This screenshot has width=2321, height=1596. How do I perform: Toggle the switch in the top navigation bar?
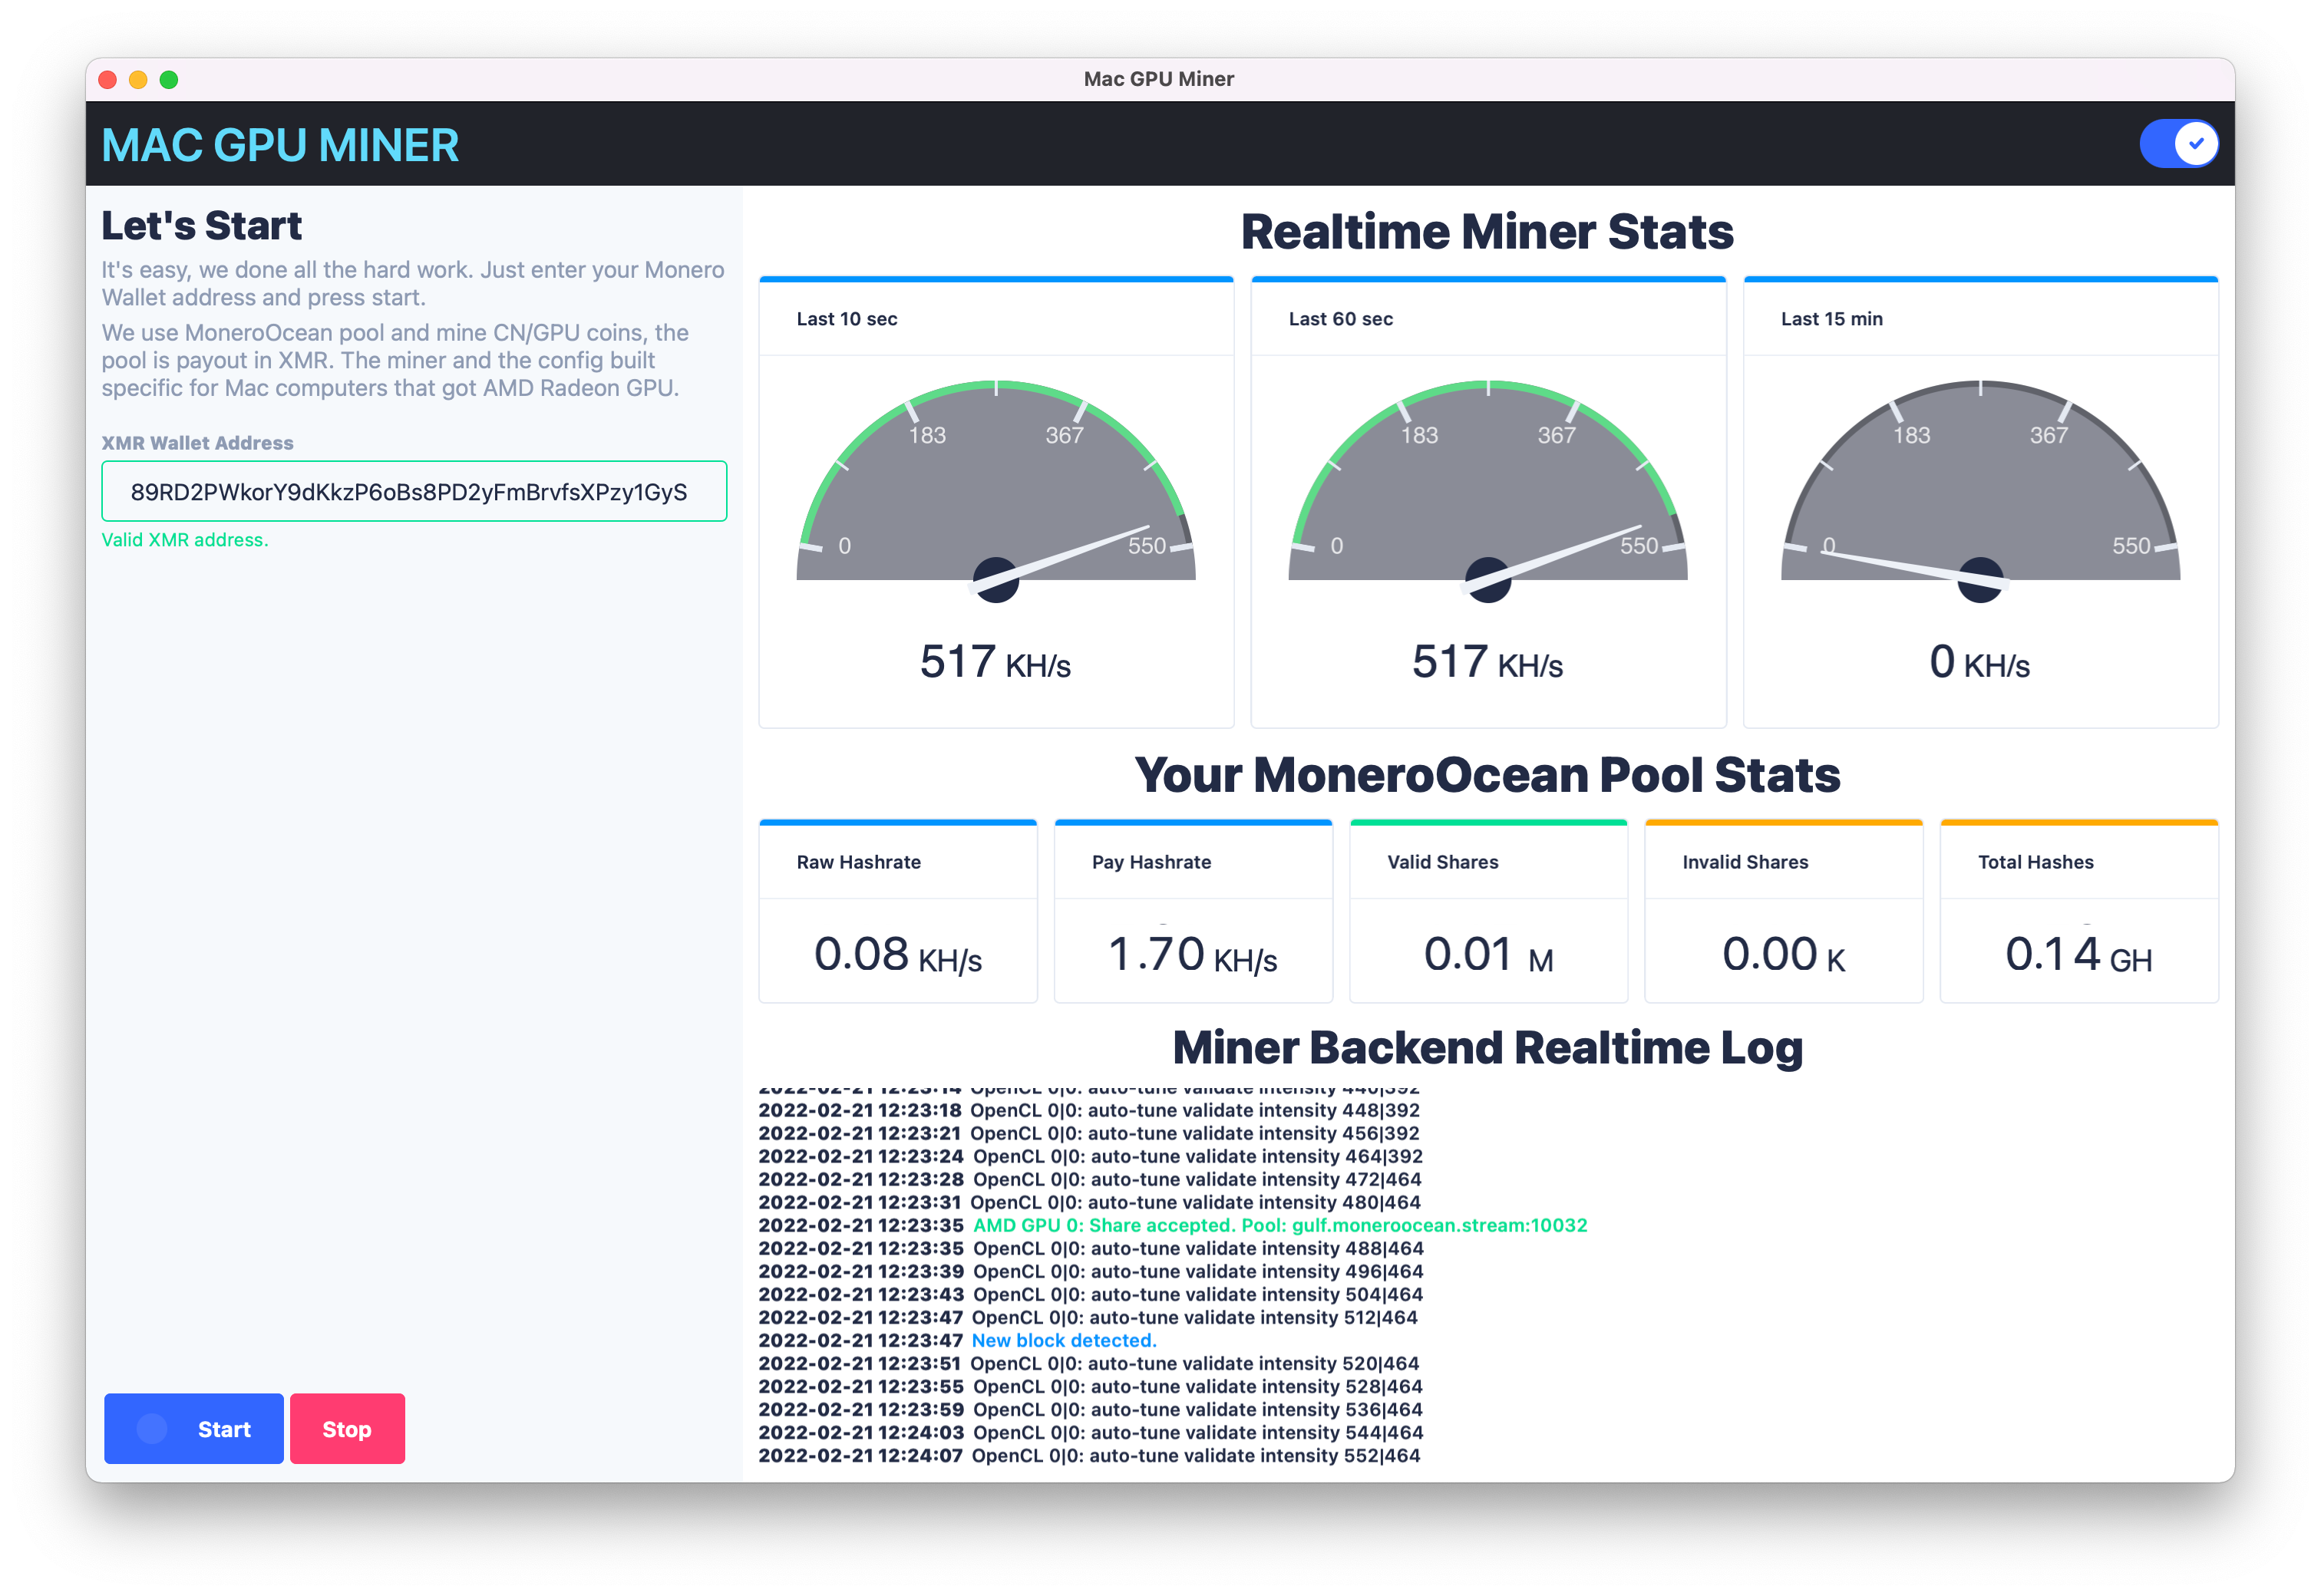click(x=2180, y=143)
